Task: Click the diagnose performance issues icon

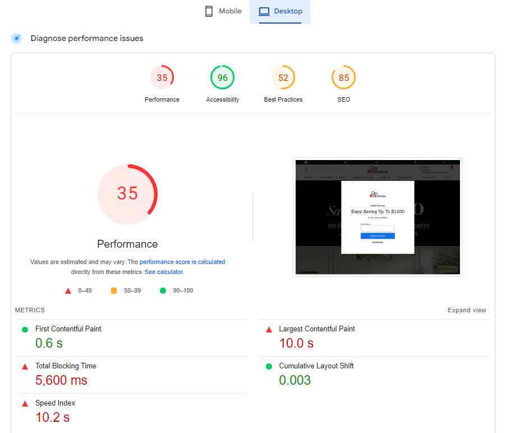Action: pyautogui.click(x=17, y=38)
